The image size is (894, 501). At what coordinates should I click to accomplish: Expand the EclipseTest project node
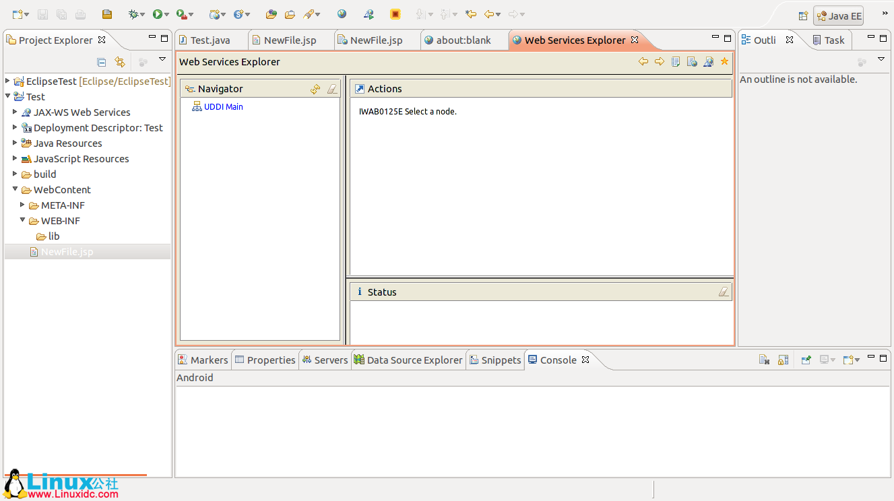pyautogui.click(x=7, y=81)
